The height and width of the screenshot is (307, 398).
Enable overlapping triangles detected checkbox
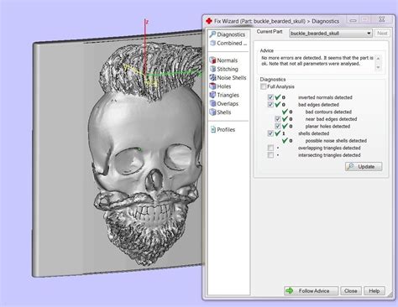coord(270,148)
